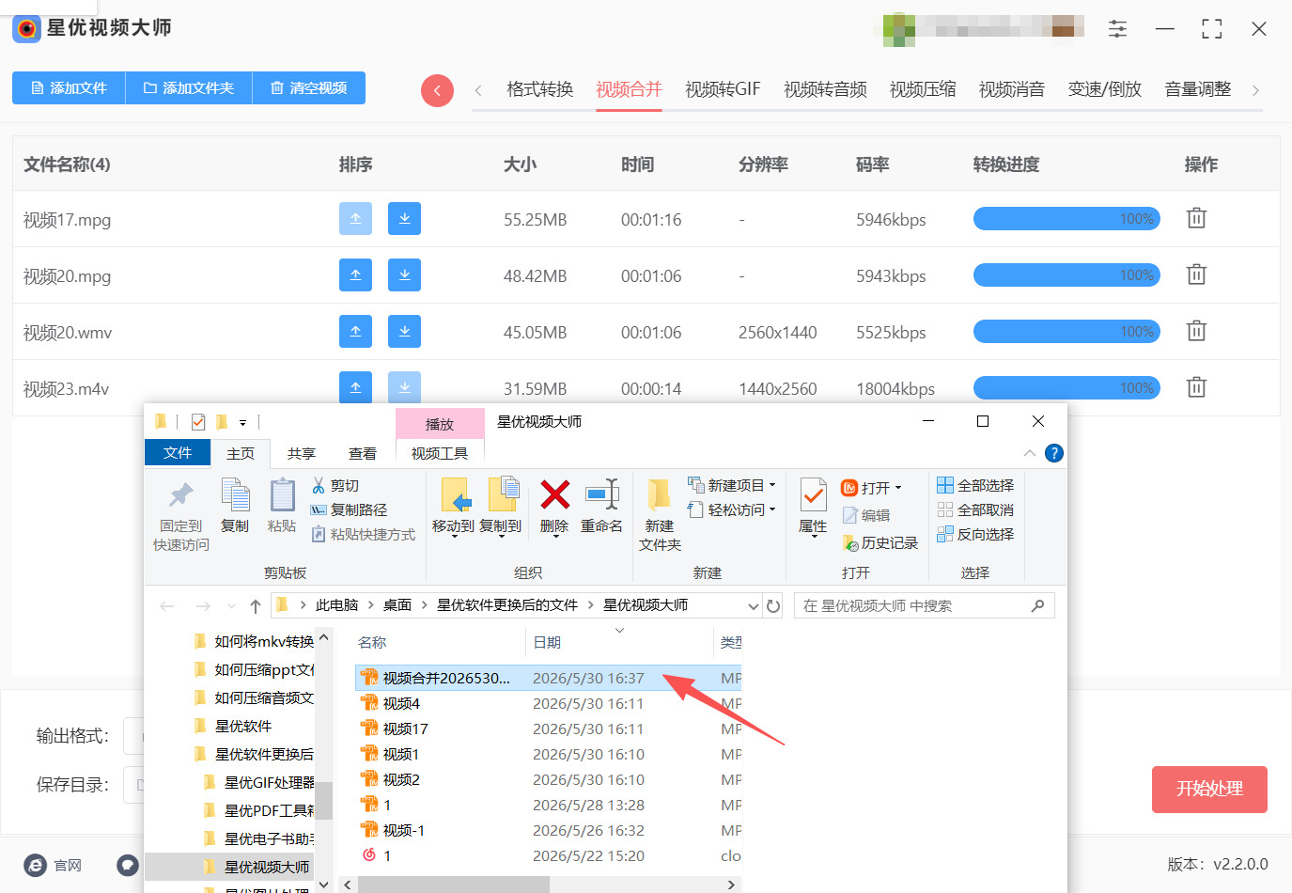Screen dimensions: 1292x893
Task: Click the 复制 icon in Explorer ribbon
Action: 235,506
